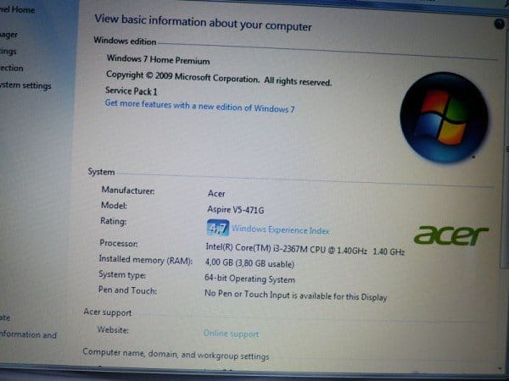This screenshot has width=509, height=381.
Task: Click the help icon in the top-right corner
Action: tap(499, 25)
